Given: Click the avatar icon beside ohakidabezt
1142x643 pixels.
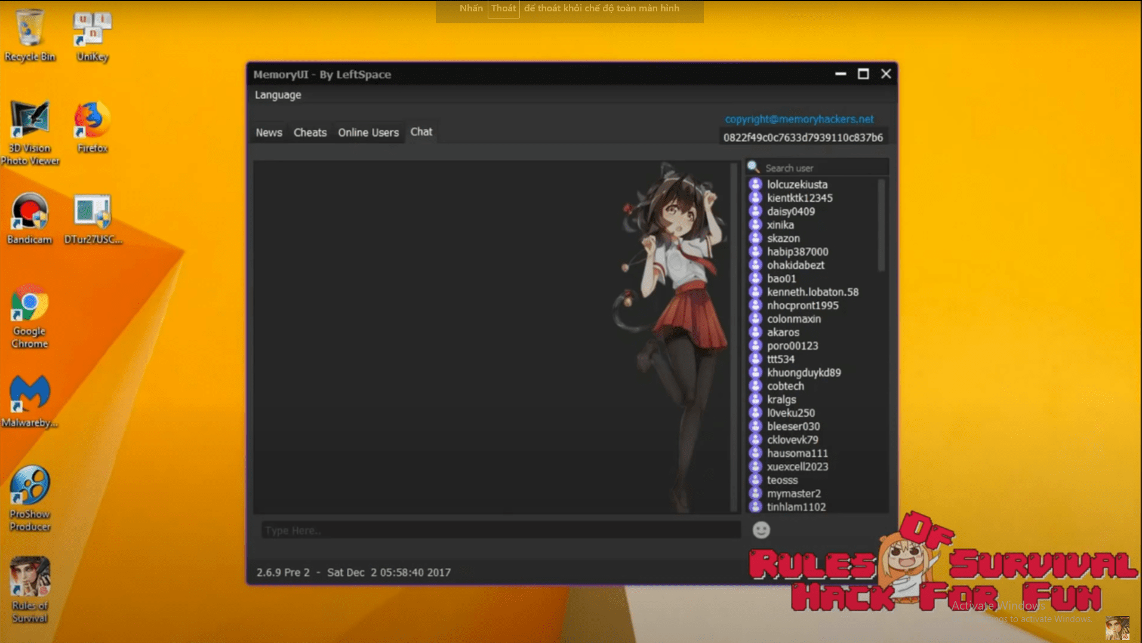Looking at the screenshot, I should pos(755,265).
